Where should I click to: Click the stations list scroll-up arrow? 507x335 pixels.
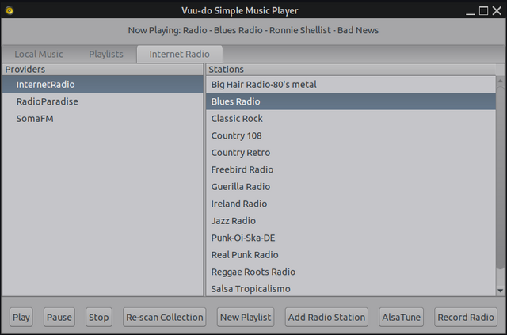click(501, 80)
